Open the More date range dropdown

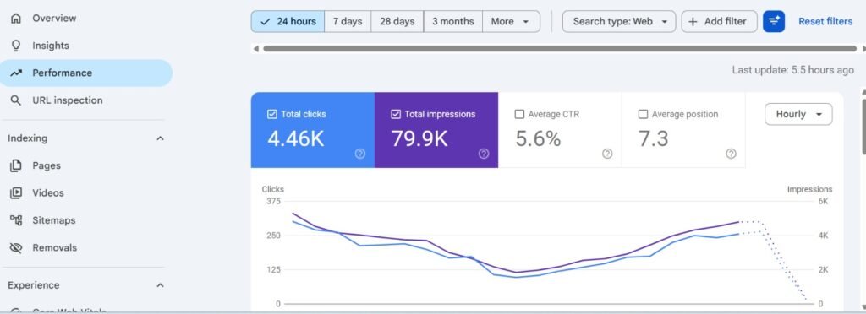point(511,21)
